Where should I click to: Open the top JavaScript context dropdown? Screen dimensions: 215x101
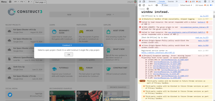[x=150, y=5]
